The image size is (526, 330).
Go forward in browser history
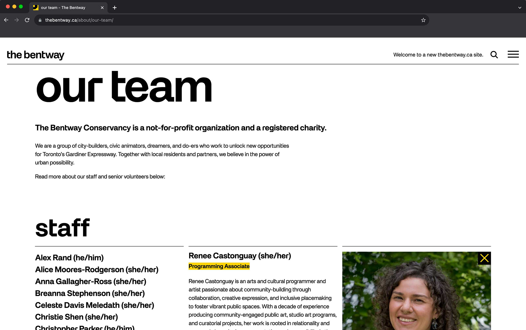pos(17,20)
